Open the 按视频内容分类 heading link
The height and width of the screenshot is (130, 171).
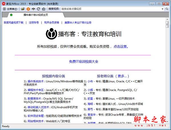[54, 76]
